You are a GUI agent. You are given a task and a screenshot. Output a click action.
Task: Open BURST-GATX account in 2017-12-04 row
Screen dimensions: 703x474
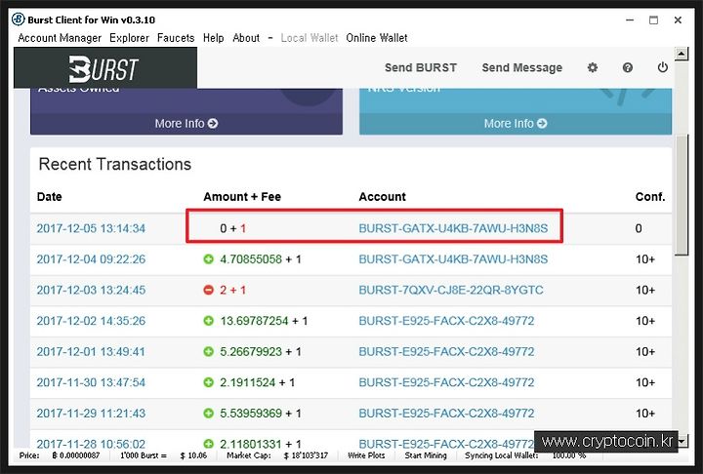point(453,259)
